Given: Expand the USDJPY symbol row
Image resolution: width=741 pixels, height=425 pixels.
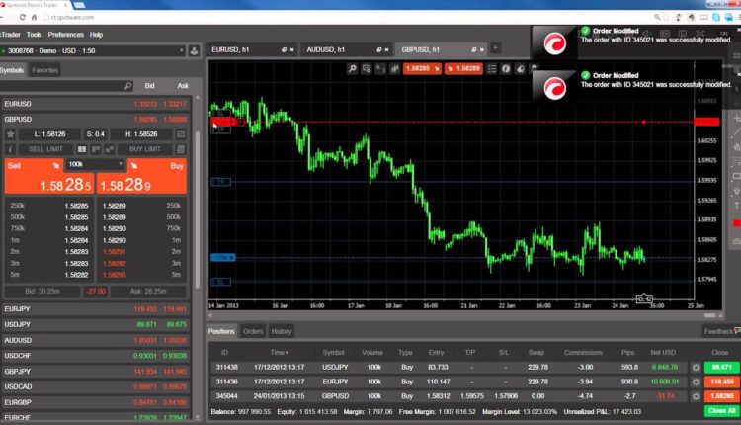Looking at the screenshot, I should click(x=96, y=325).
